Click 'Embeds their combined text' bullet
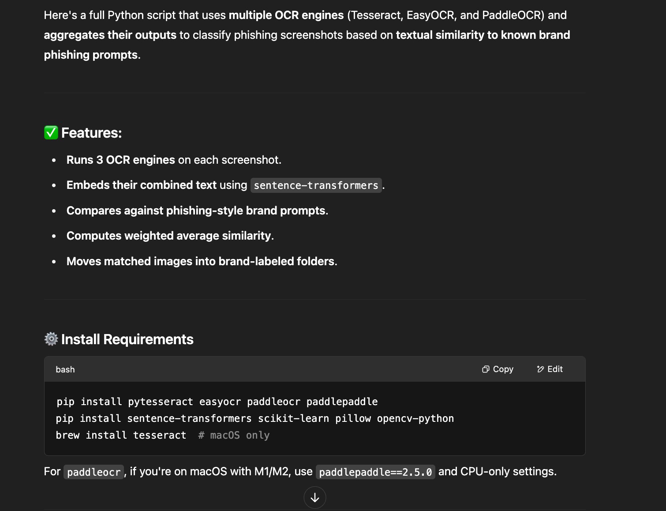Viewport: 666px width, 511px height. pos(226,185)
